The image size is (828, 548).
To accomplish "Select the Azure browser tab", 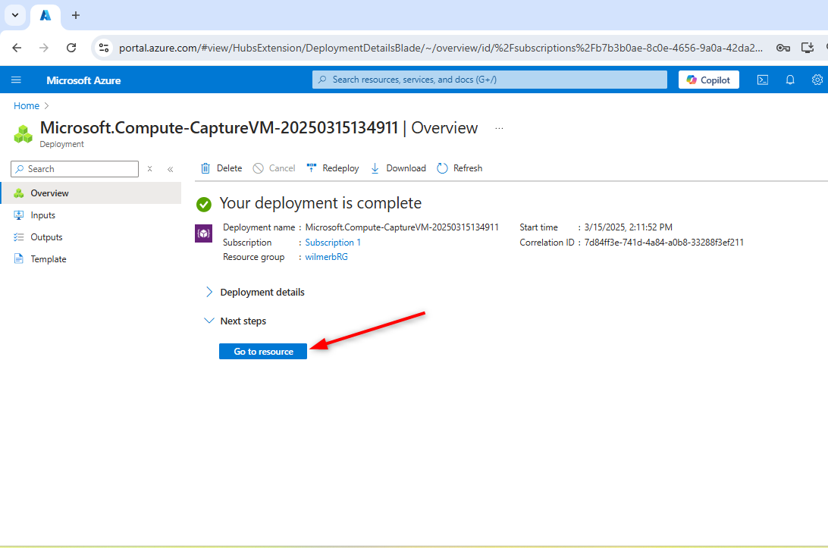I will tap(45, 16).
